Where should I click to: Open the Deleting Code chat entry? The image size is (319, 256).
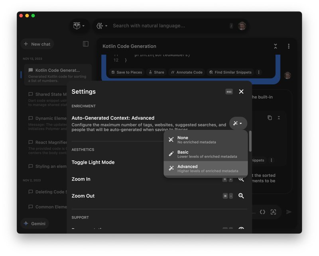[x=48, y=192]
